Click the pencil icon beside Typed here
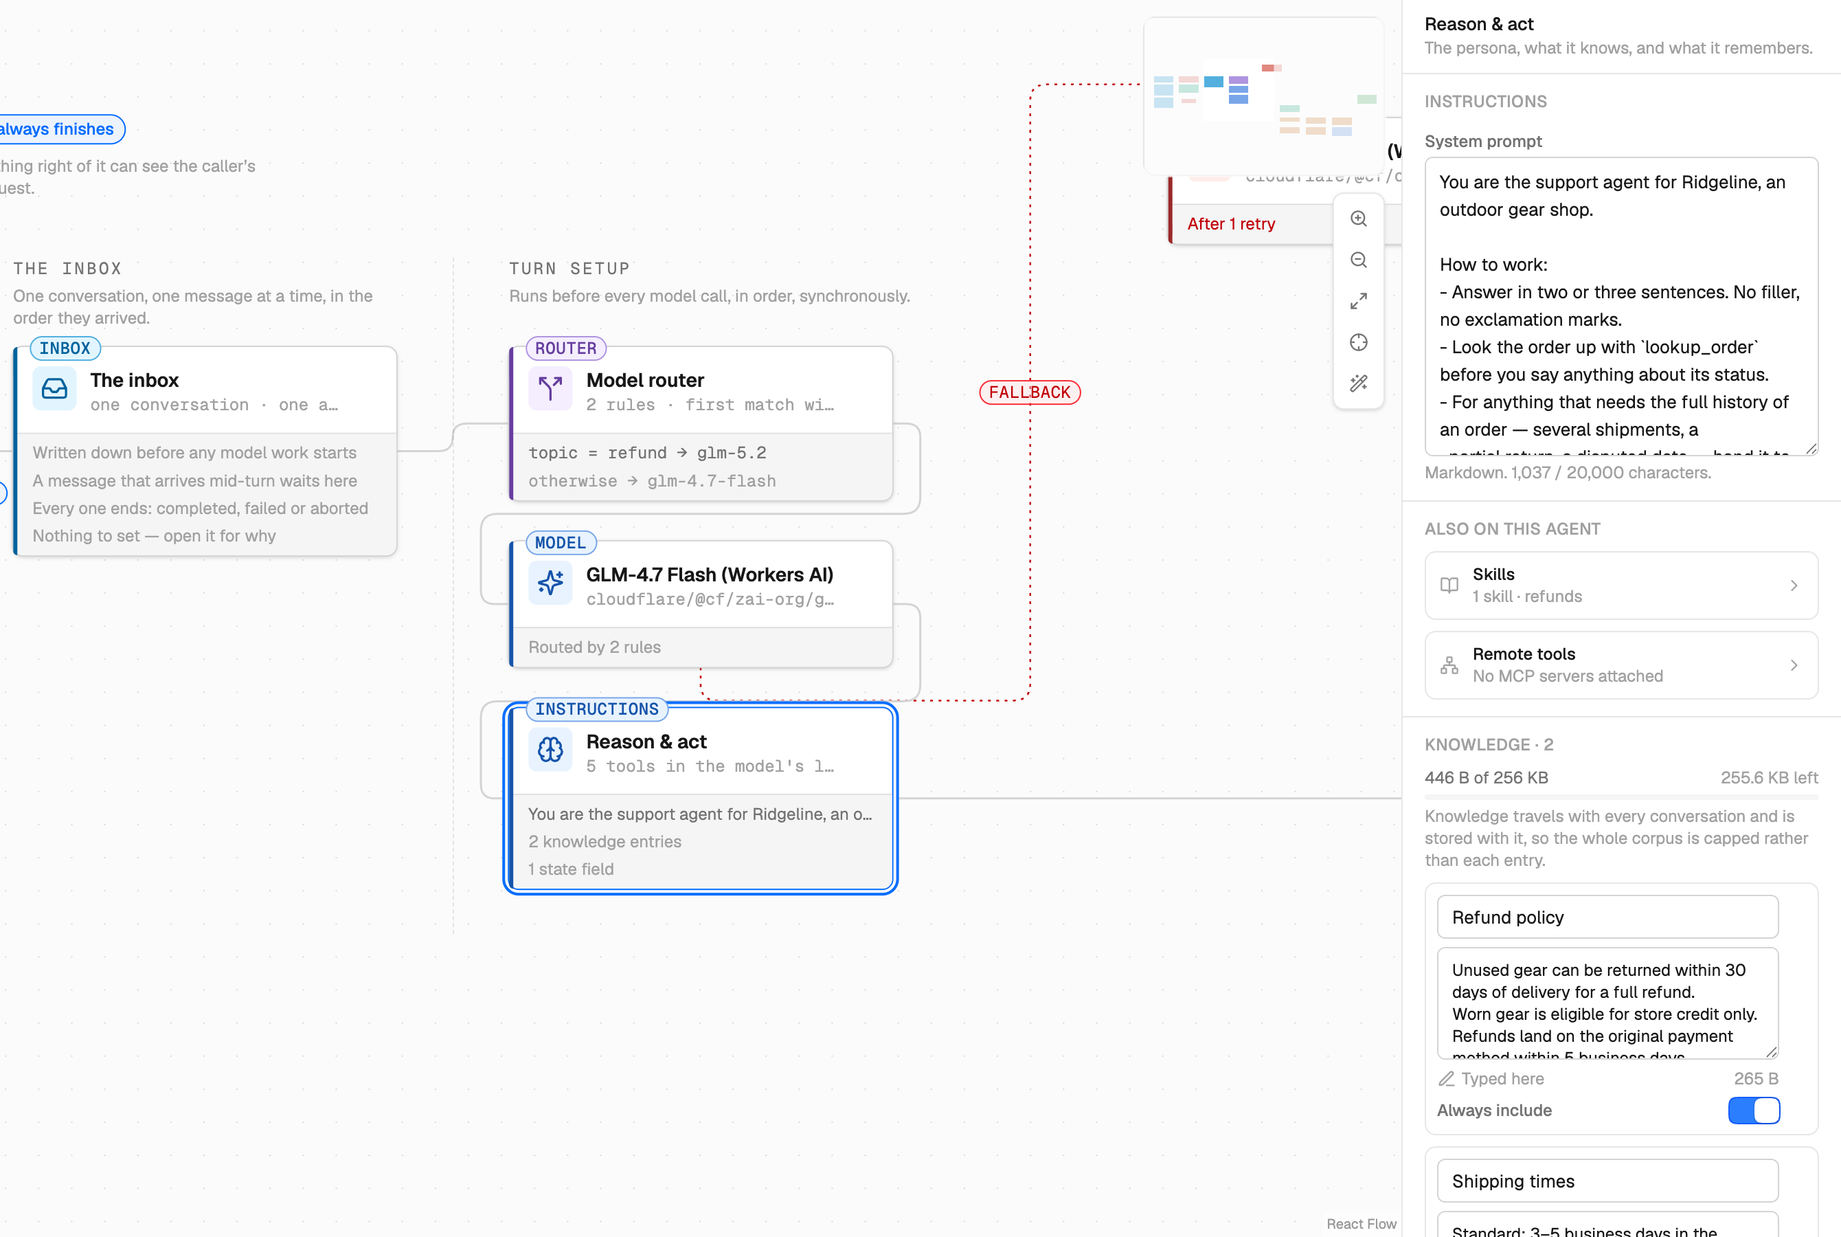This screenshot has width=1841, height=1237. (x=1446, y=1078)
